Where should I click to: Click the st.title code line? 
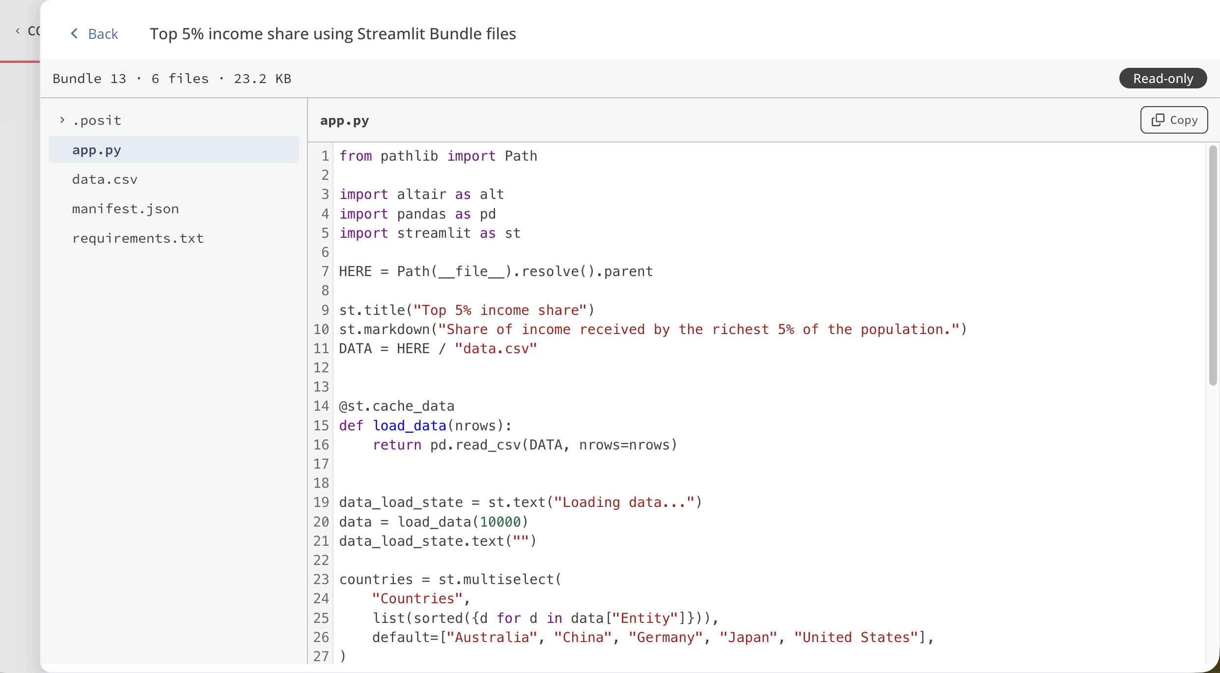pos(467,310)
